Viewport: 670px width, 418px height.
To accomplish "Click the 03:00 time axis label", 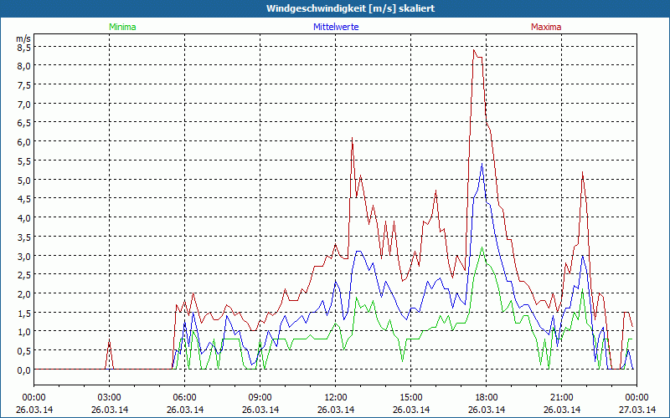I will pos(109,397).
